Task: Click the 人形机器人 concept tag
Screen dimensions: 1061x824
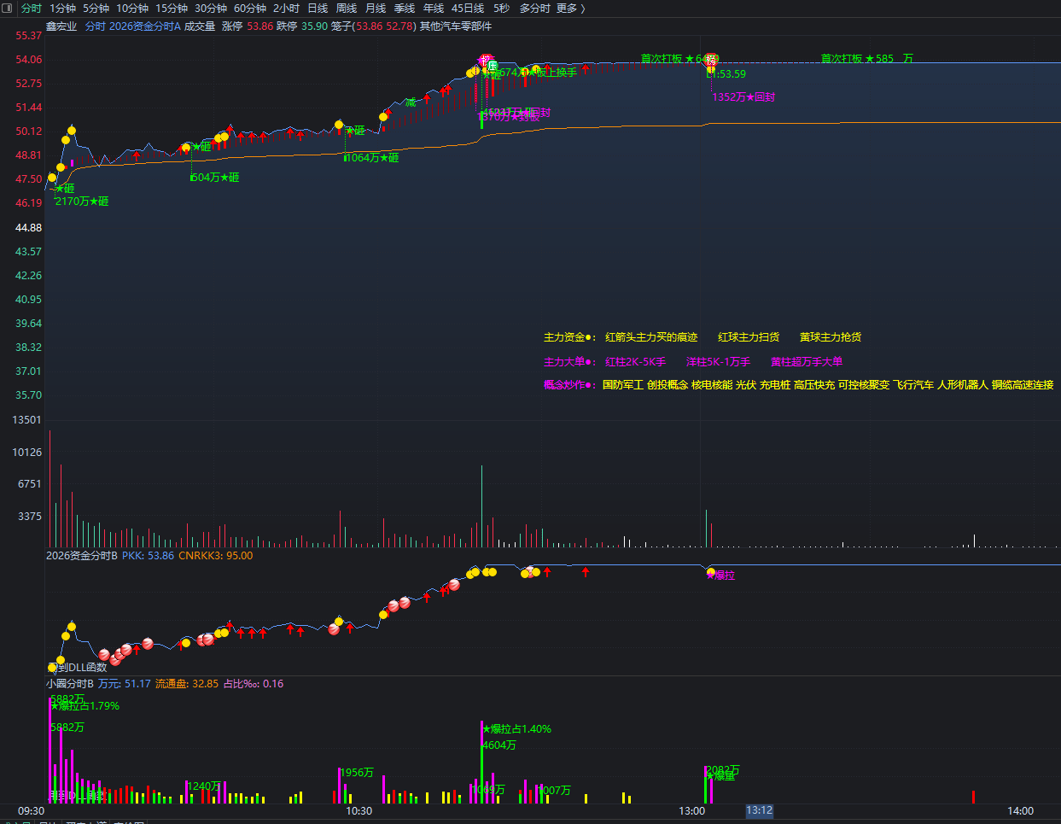Action: 963,385
